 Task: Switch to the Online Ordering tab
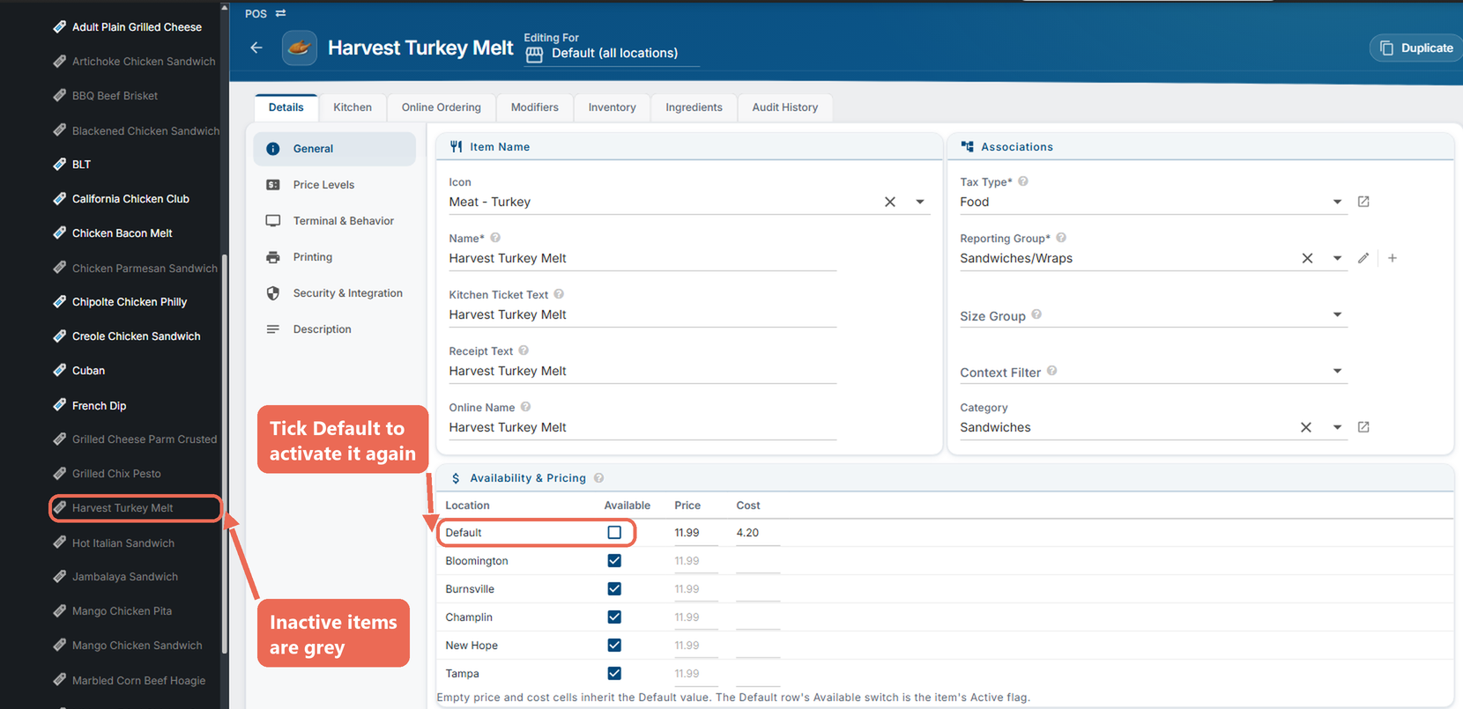442,107
